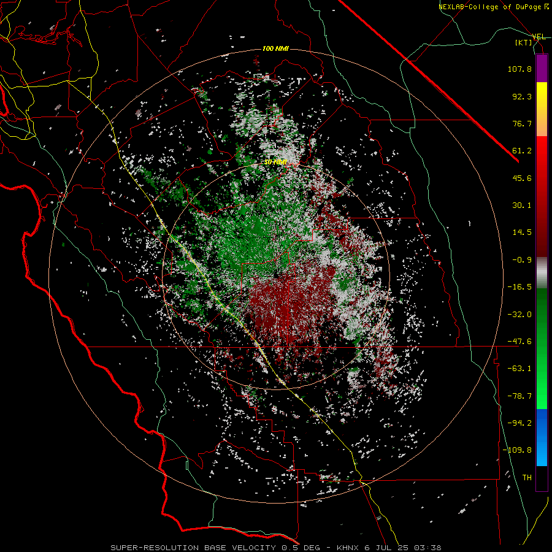Click the -16.5 legend value

tap(519, 287)
